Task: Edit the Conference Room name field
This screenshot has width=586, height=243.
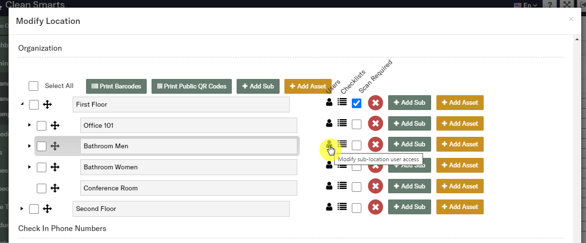Action: pyautogui.click(x=188, y=188)
